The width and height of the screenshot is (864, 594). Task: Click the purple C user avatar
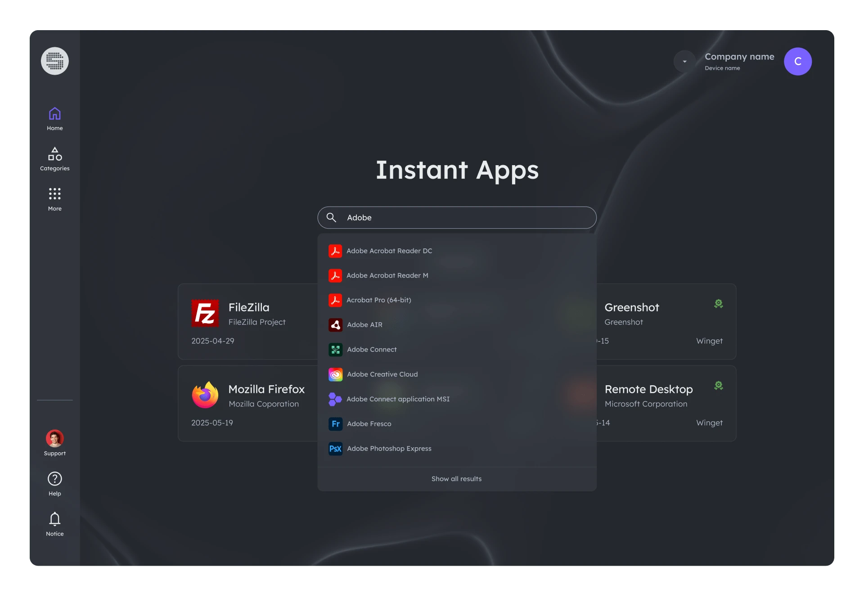click(x=798, y=62)
